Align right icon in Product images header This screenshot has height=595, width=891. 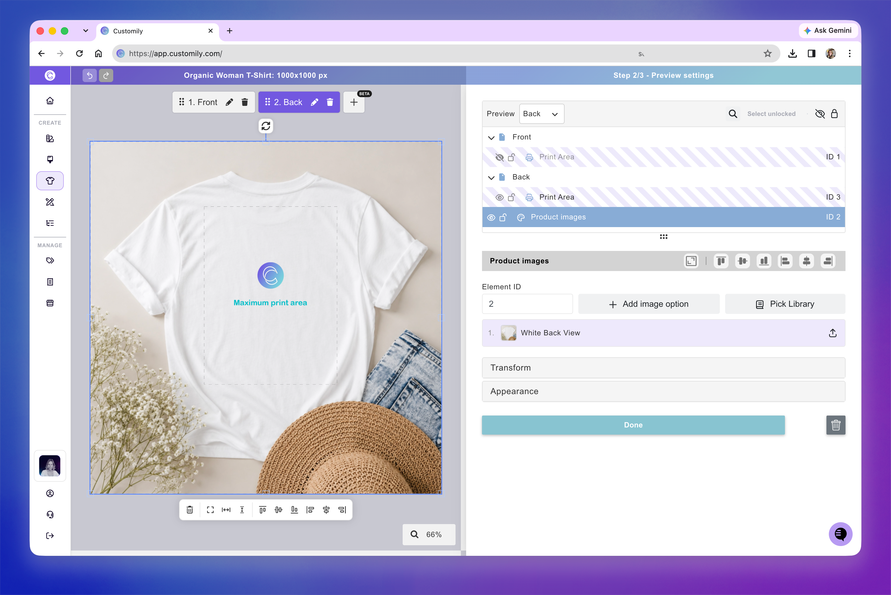(828, 261)
